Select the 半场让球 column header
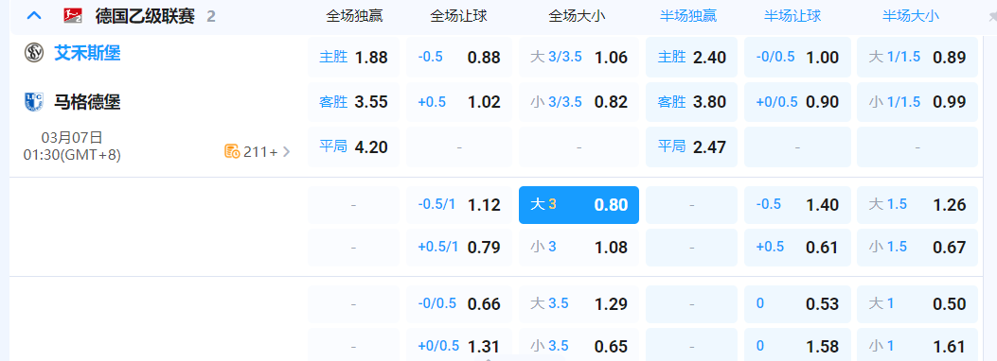Image resolution: width=997 pixels, height=361 pixels. [792, 16]
